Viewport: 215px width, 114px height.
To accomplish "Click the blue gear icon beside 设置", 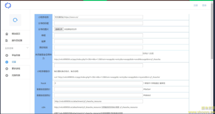I will pyautogui.click(x=7, y=62).
